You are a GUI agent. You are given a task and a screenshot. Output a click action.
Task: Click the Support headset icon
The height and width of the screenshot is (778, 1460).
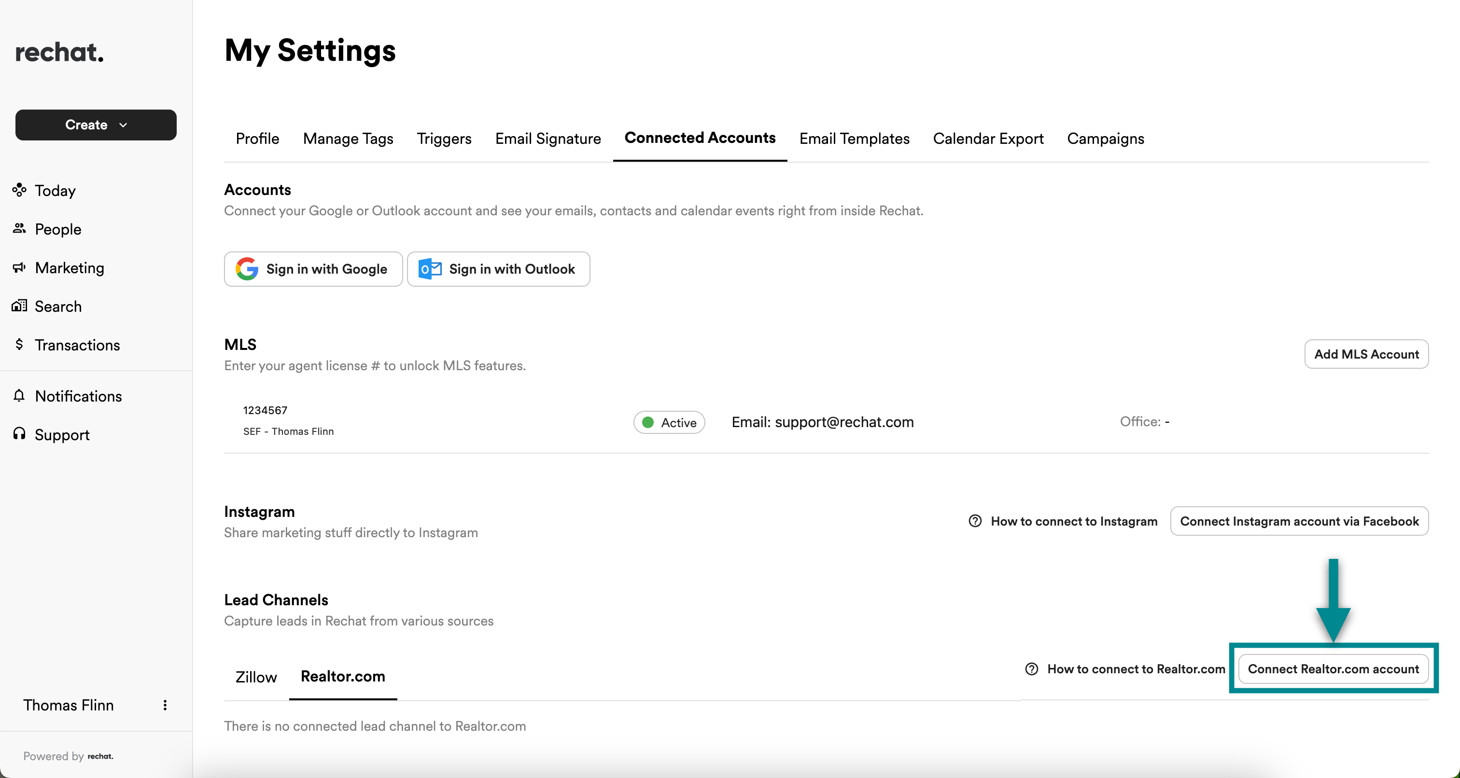tap(19, 434)
